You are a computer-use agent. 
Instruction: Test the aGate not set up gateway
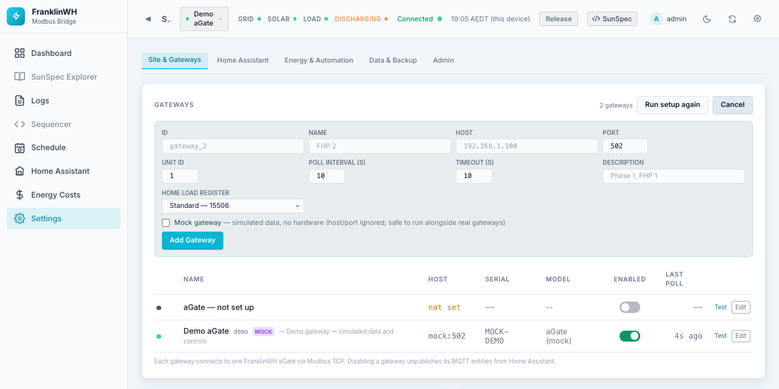click(x=721, y=308)
